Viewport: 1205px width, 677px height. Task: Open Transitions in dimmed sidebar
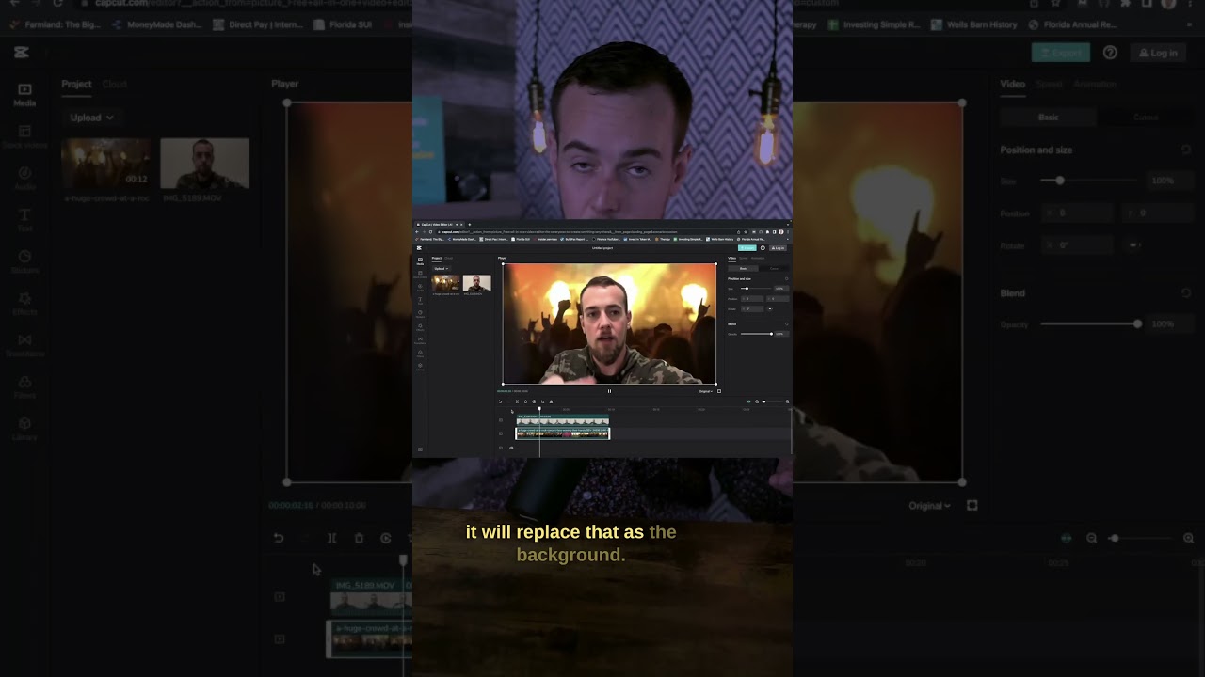click(x=24, y=345)
